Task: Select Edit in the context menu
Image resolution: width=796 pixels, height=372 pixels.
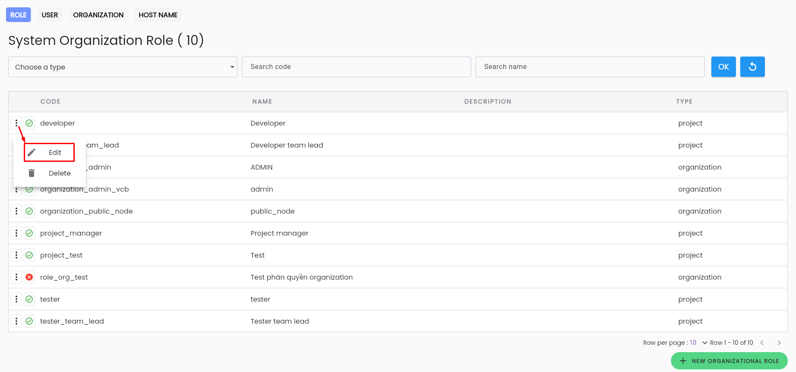Action: [x=49, y=152]
